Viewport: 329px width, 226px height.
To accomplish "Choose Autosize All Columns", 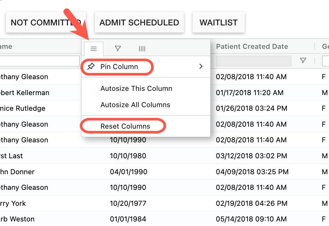I will coord(135,105).
